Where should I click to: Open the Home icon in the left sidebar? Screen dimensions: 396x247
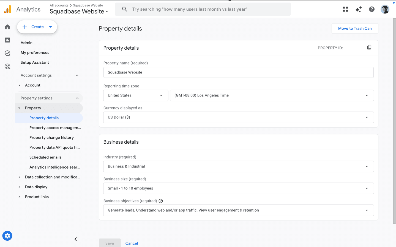coord(7,27)
